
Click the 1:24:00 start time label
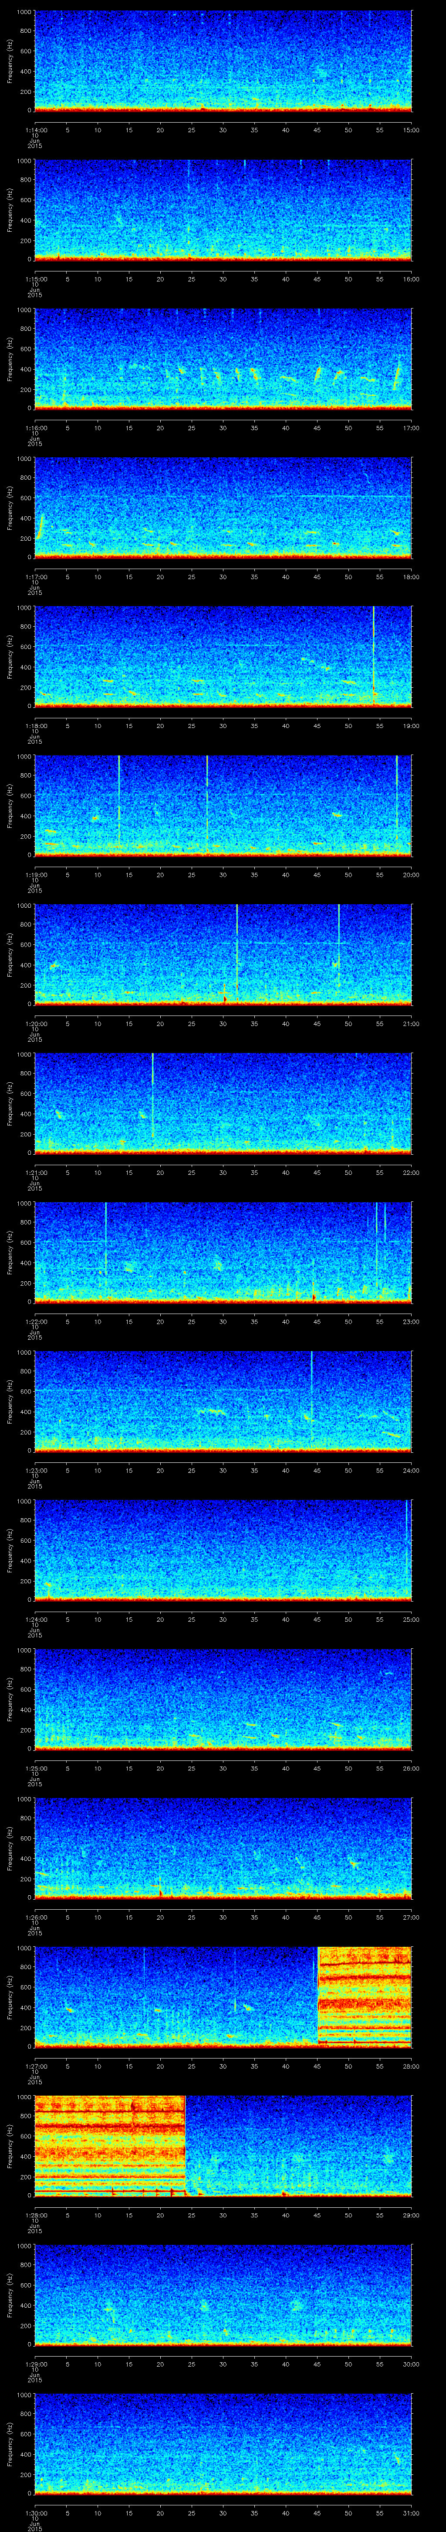35,1620
